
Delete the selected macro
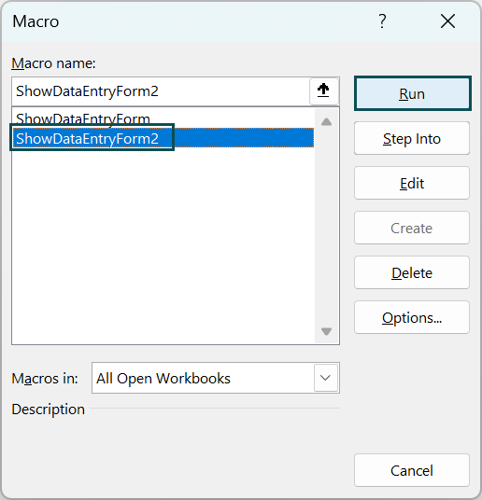point(412,272)
